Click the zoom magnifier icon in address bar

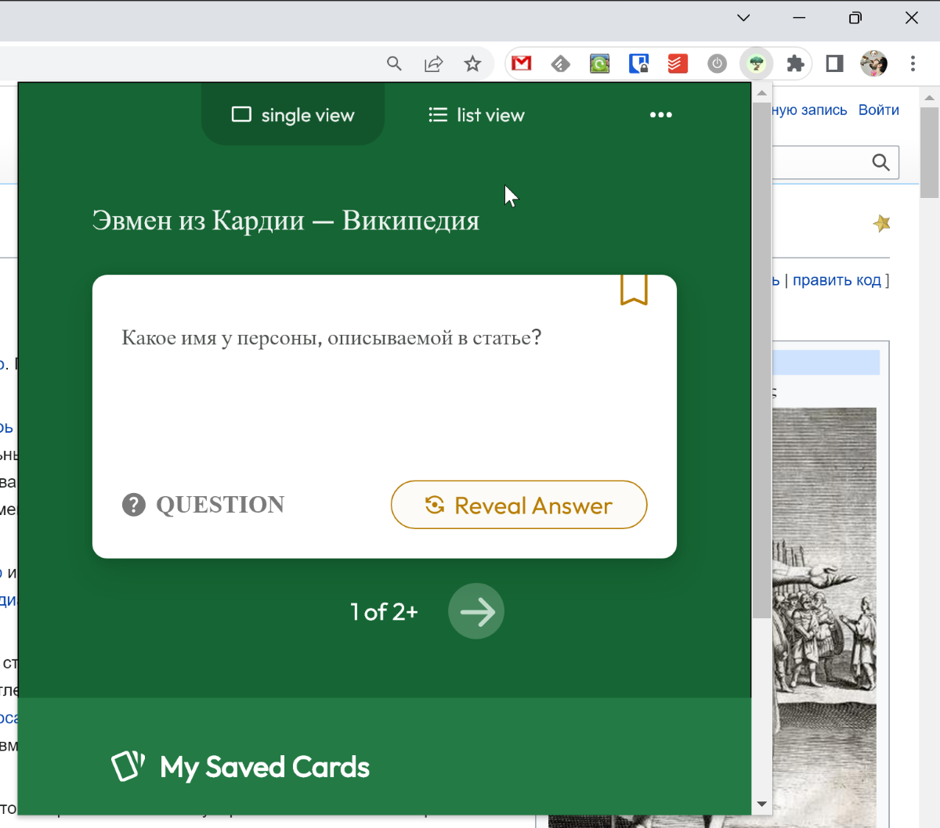click(x=394, y=63)
